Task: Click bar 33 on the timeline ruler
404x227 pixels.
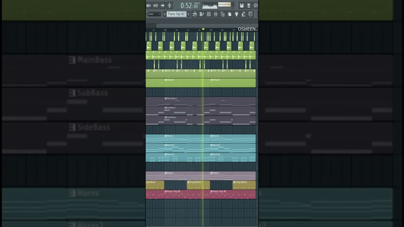Action: [x=165, y=30]
